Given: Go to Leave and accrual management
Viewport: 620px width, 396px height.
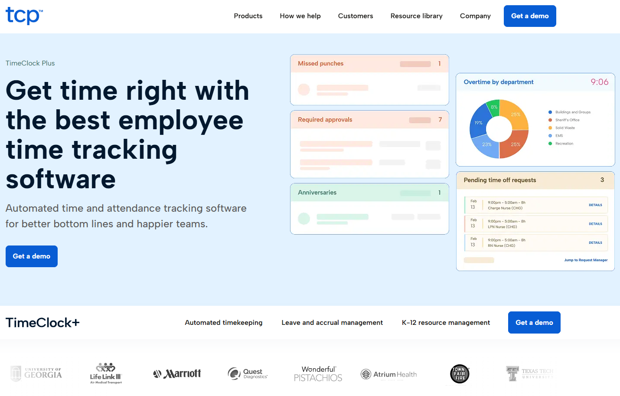Looking at the screenshot, I should (332, 323).
